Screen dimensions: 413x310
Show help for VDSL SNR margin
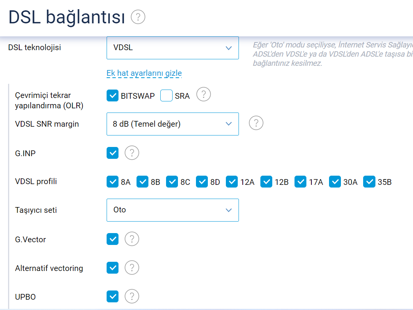256,123
